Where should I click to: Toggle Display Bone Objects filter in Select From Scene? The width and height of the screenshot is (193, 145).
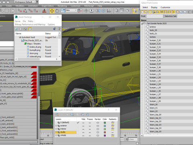click(173, 12)
